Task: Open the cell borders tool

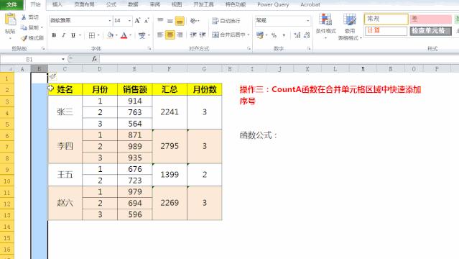Action: [x=92, y=35]
